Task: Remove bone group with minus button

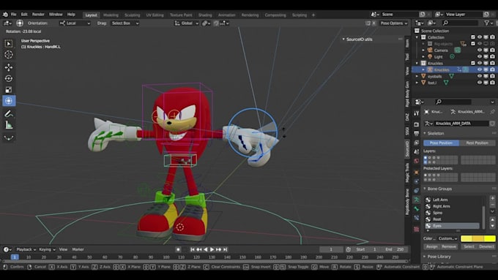Action: [x=492, y=205]
